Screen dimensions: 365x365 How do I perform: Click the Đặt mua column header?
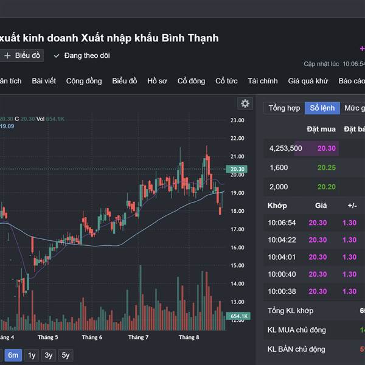coord(321,129)
